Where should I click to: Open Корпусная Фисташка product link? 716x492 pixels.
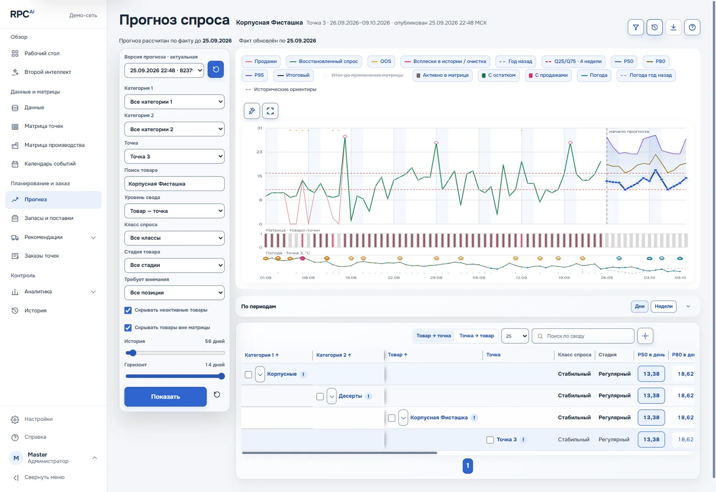click(x=439, y=418)
